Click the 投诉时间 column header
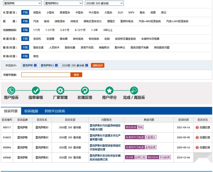Image resolution: width=213 pixels, height=172 pixels. click(183, 120)
